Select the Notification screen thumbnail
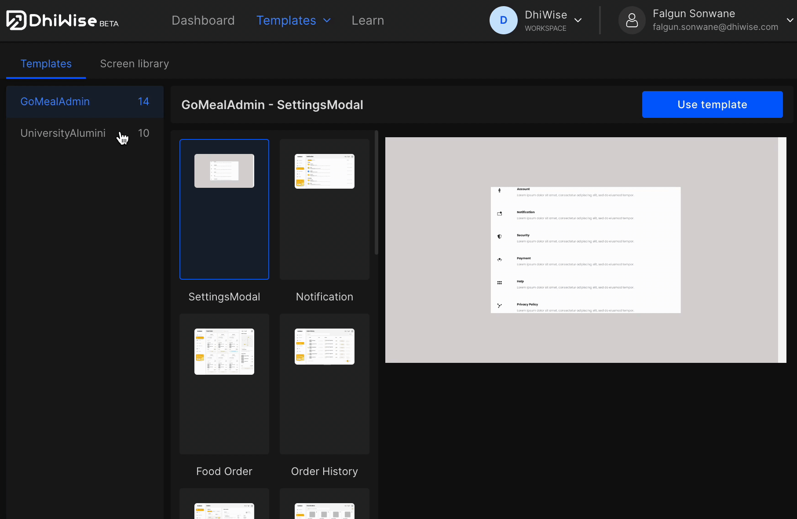The height and width of the screenshot is (519, 797). [325, 209]
